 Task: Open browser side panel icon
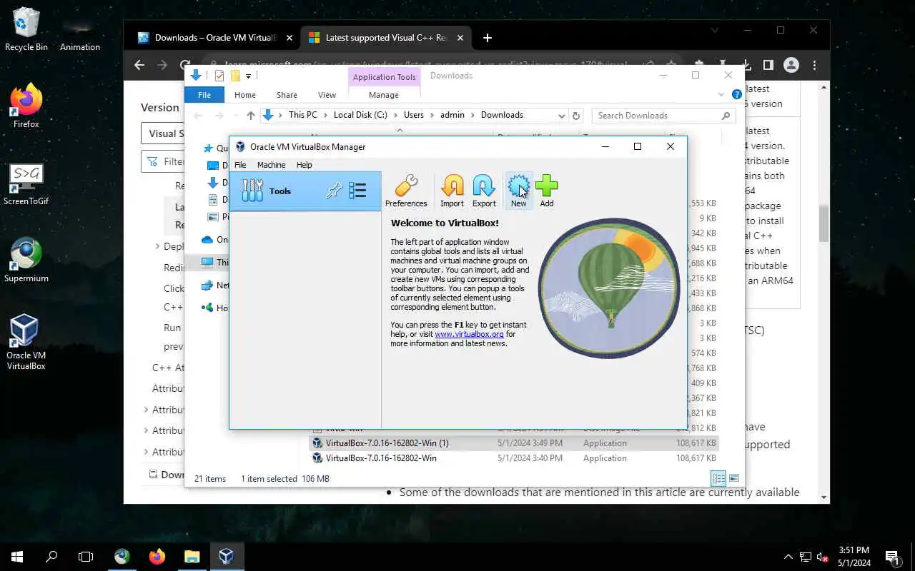click(x=768, y=65)
